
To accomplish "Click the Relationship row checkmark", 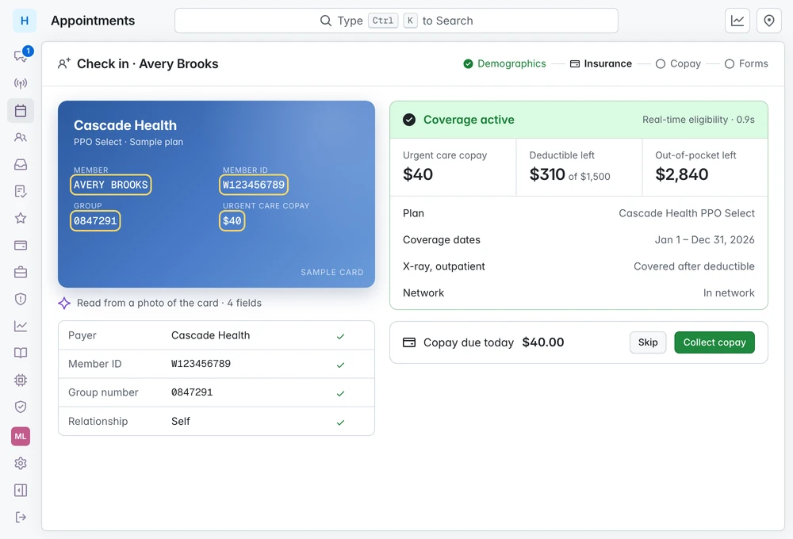I will click(340, 422).
